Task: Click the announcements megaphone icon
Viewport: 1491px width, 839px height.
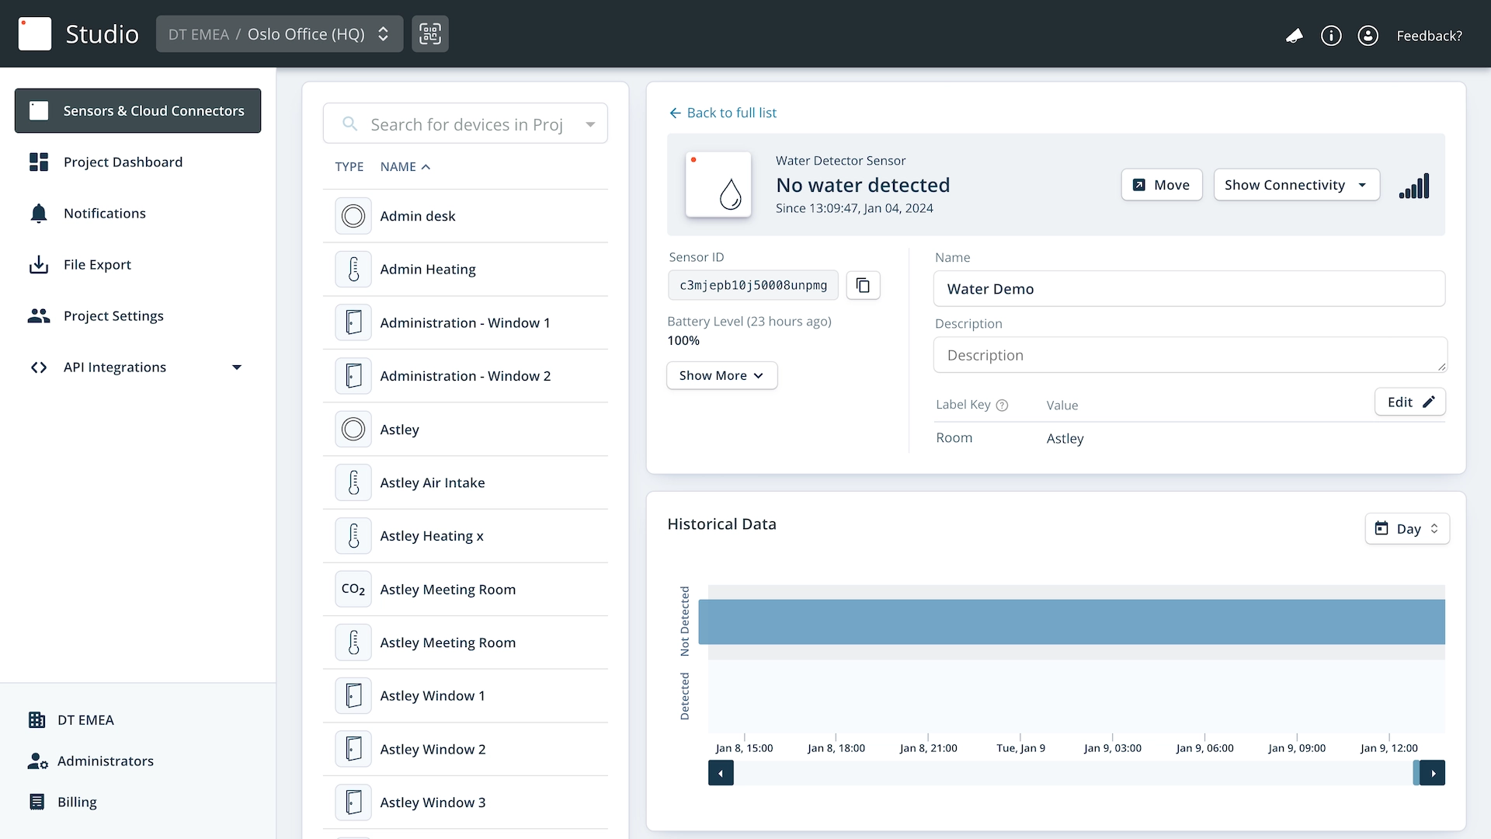Action: (1294, 36)
